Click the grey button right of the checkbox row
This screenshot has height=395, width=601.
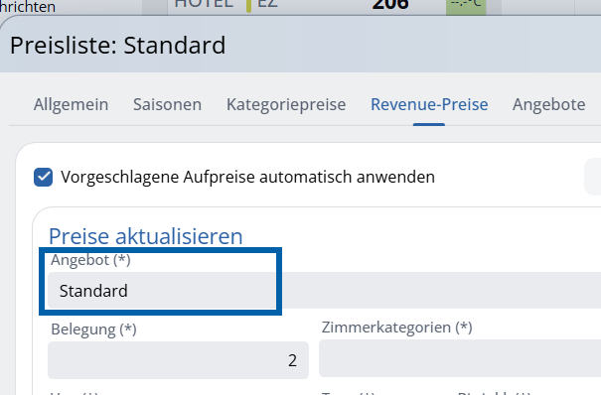tap(593, 177)
